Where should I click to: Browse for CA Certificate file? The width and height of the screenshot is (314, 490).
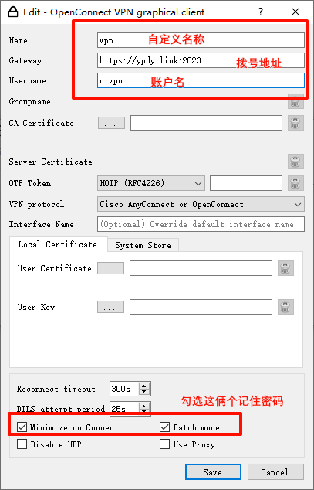coord(111,123)
